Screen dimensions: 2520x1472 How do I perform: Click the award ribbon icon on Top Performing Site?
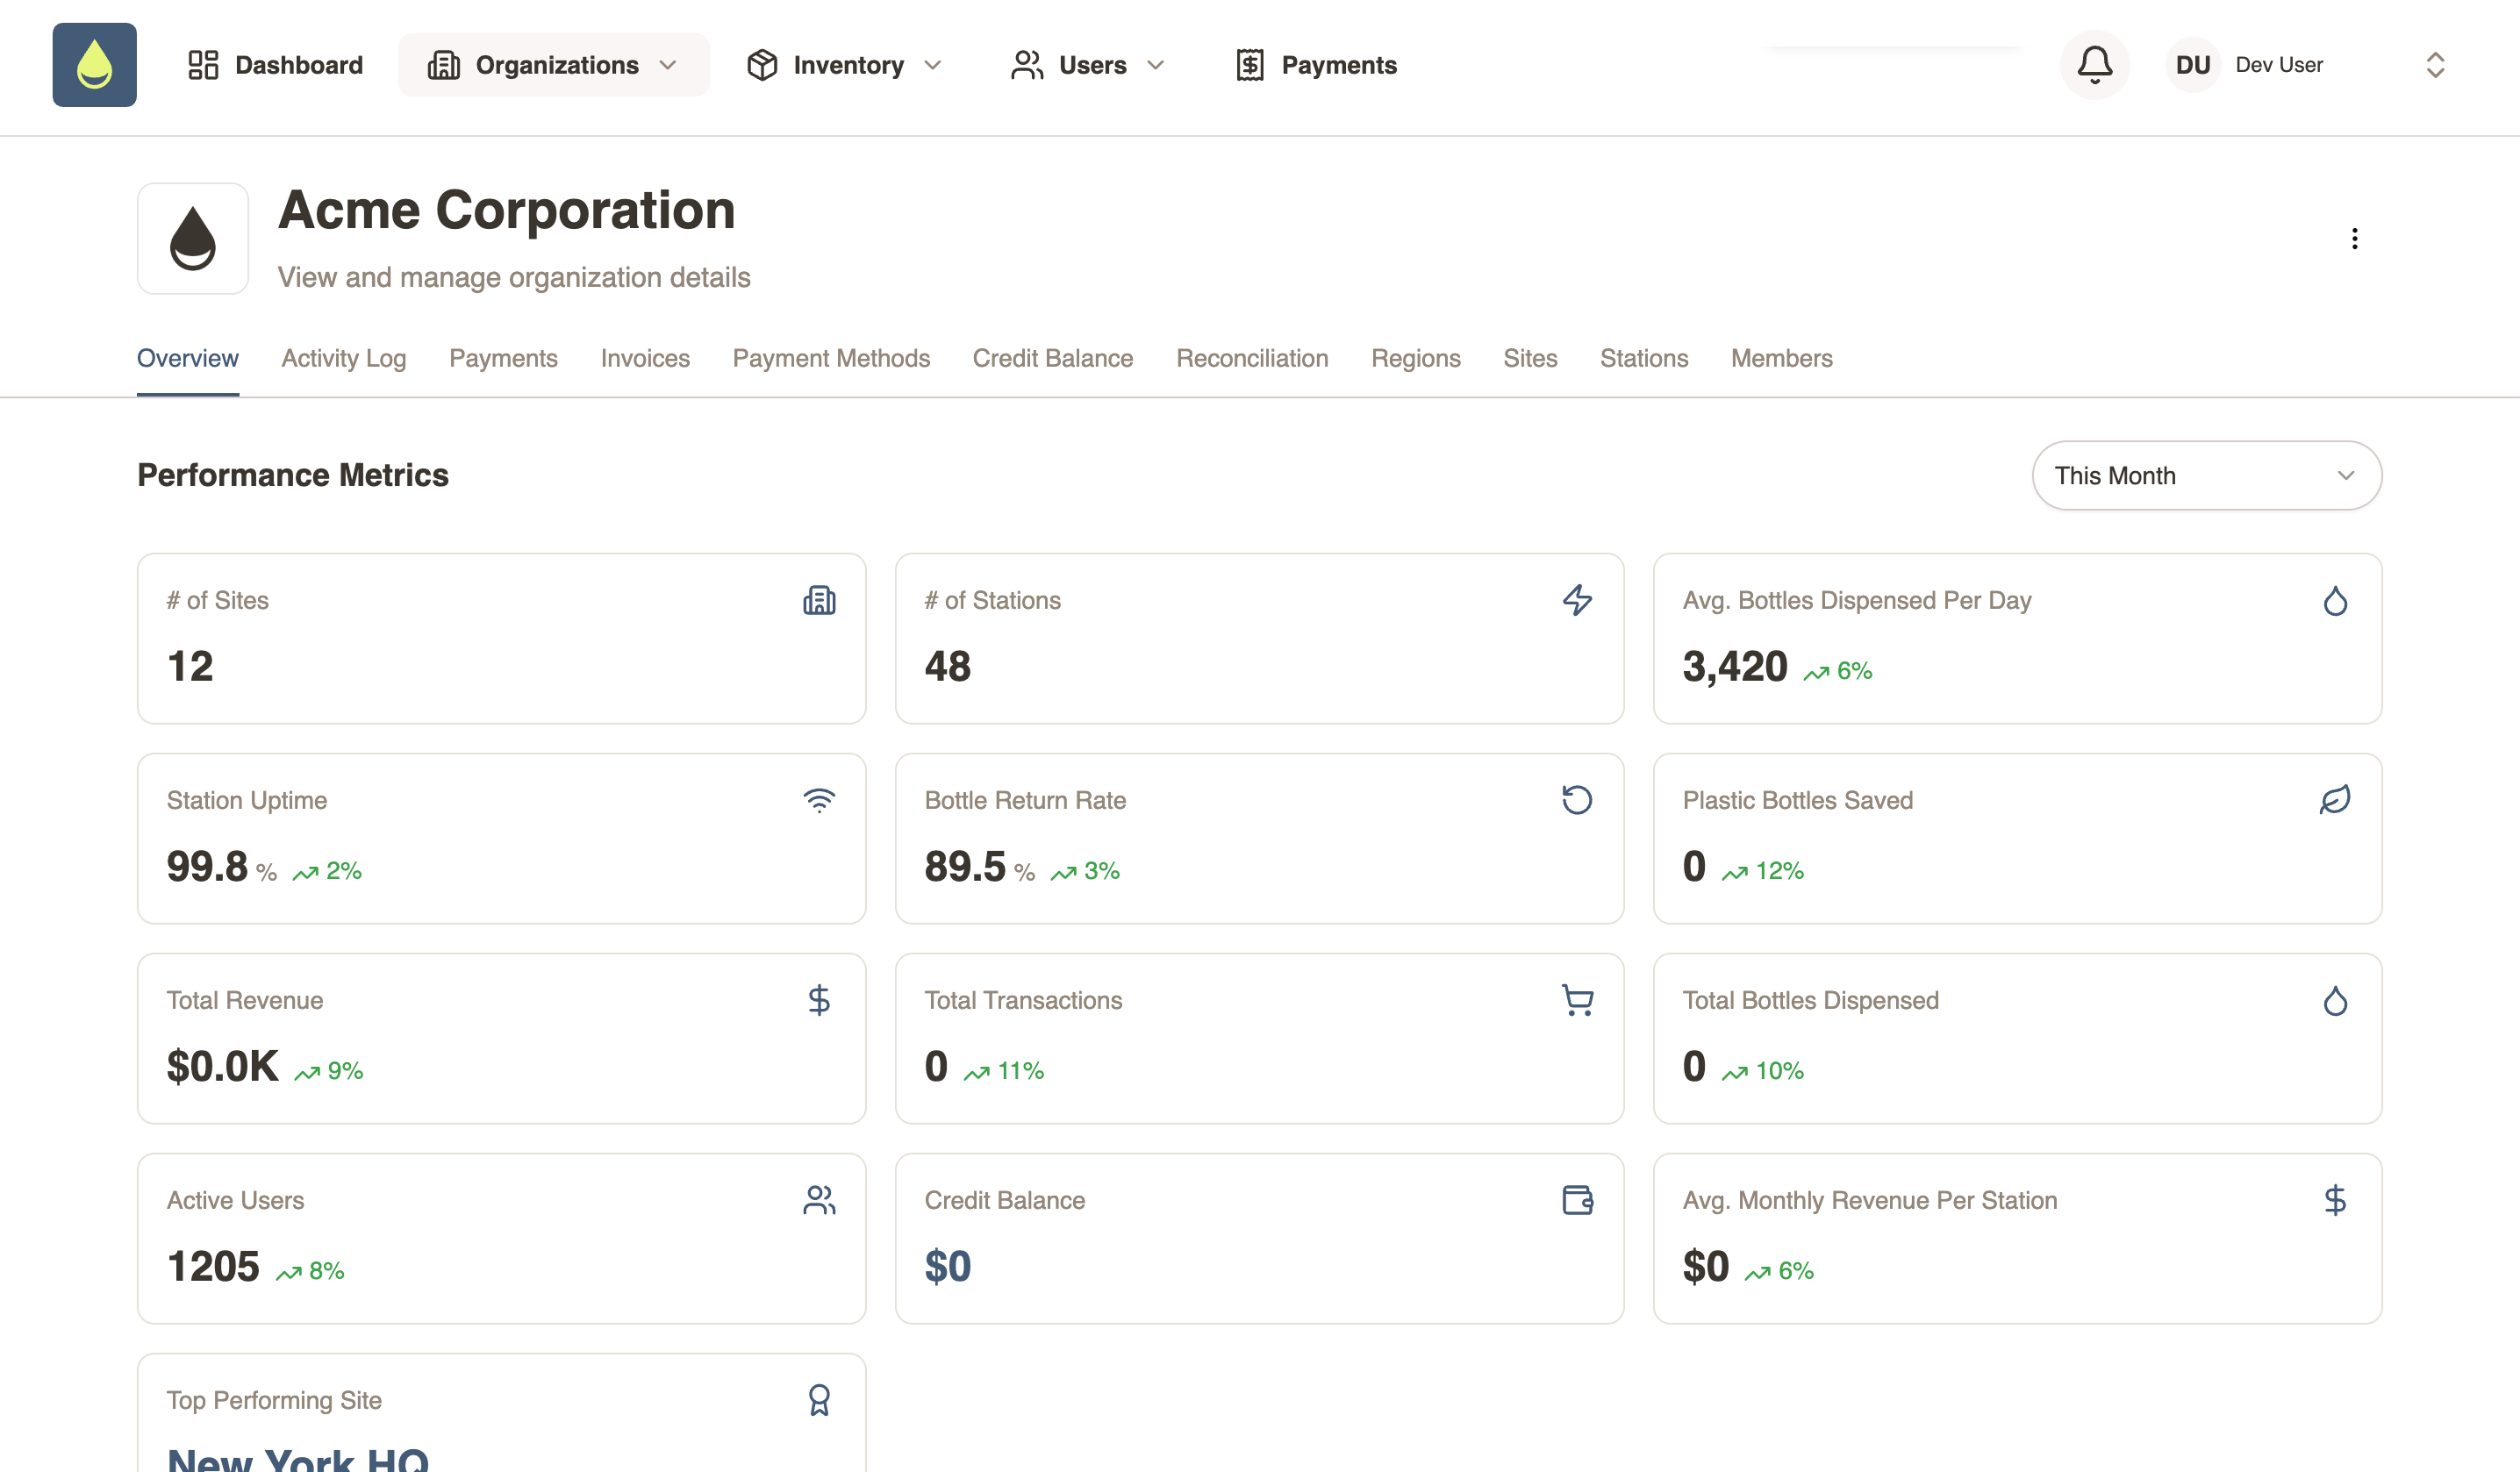[x=819, y=1400]
